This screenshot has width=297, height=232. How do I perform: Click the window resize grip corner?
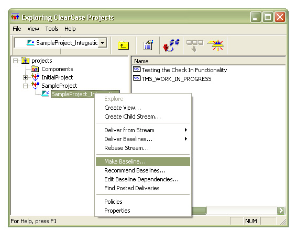pos(283,222)
